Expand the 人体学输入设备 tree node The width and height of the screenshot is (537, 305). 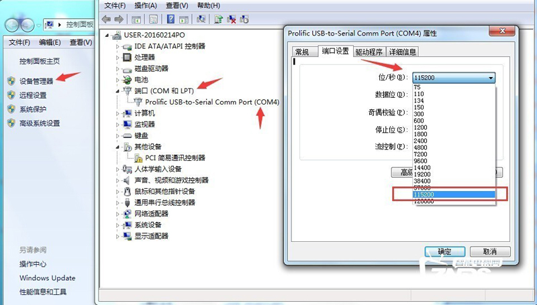coord(117,169)
